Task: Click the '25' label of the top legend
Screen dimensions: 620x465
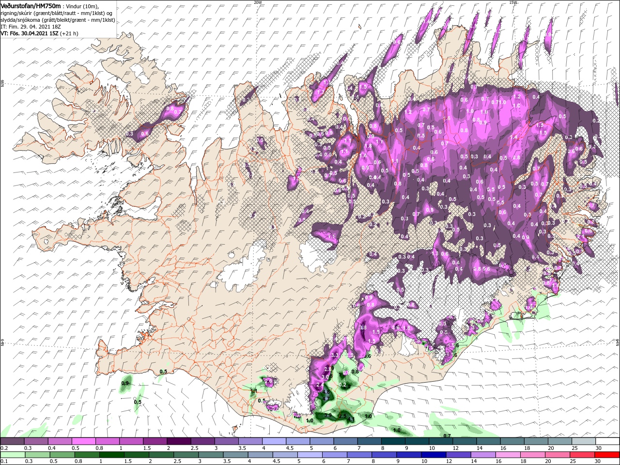Action: (x=575, y=448)
